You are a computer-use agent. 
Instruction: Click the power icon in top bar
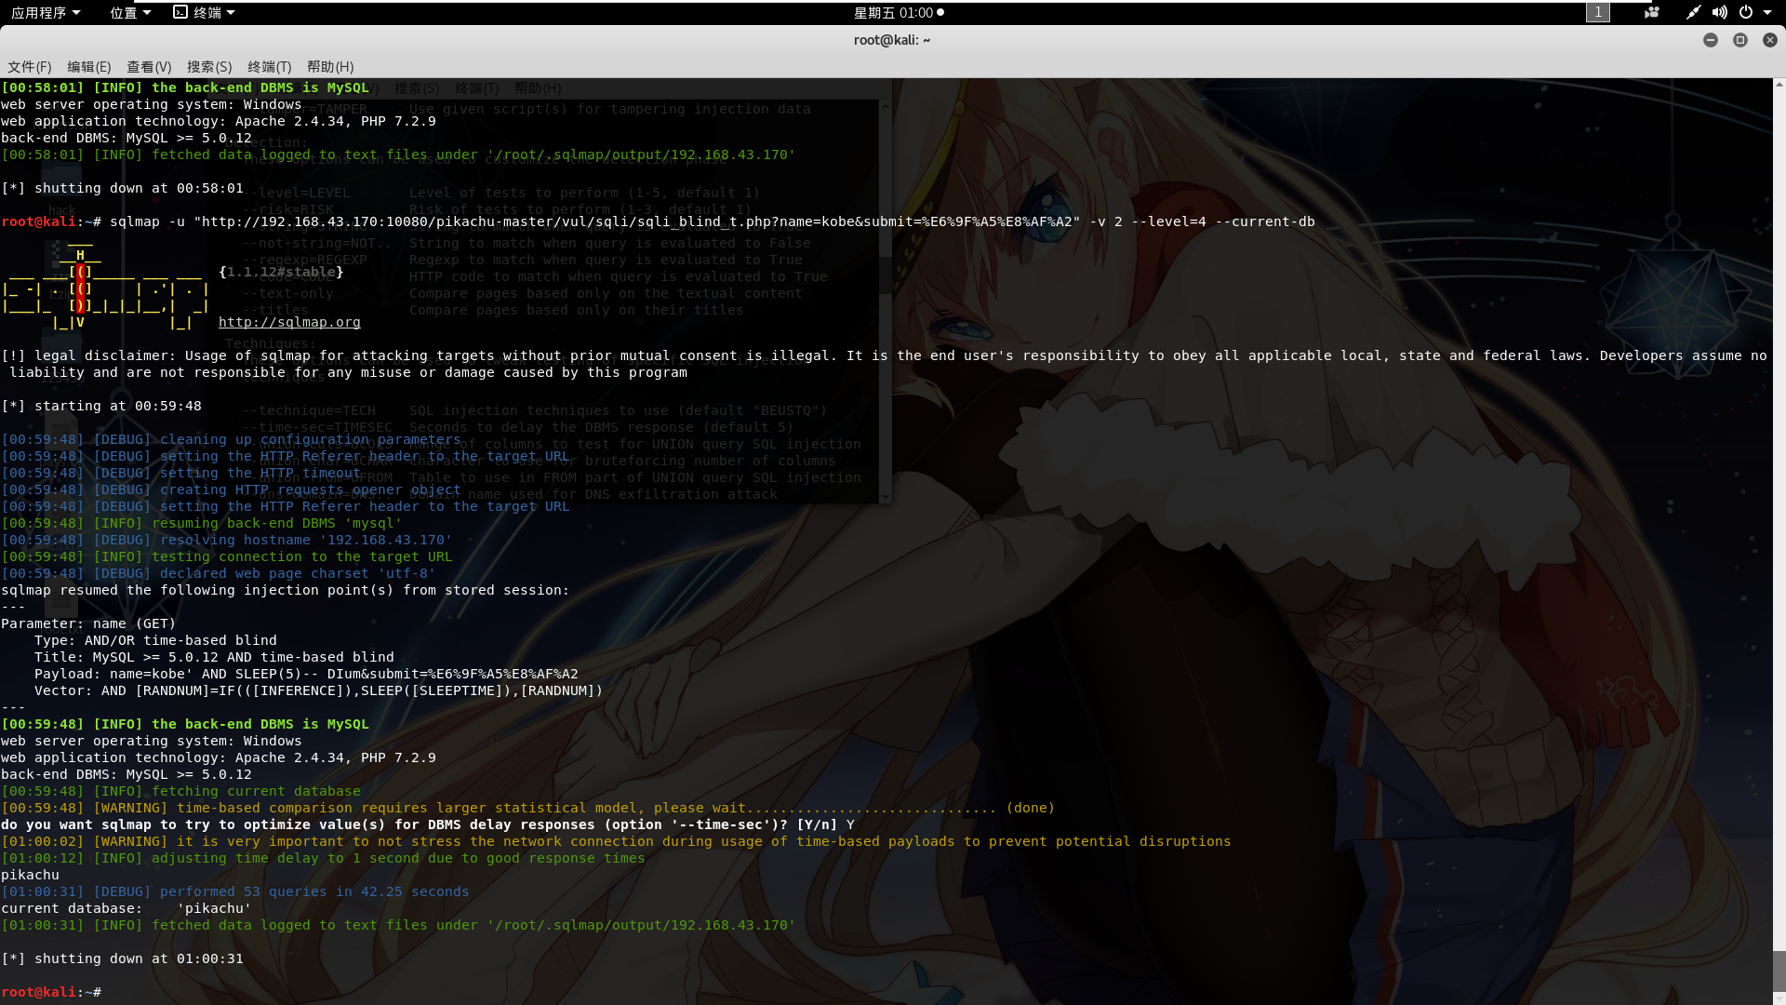coord(1746,12)
